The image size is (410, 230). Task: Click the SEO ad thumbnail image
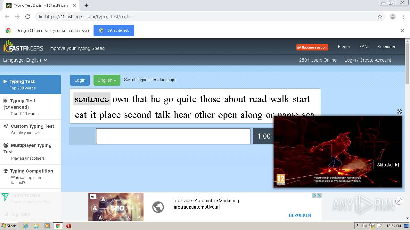[x=116, y=207]
